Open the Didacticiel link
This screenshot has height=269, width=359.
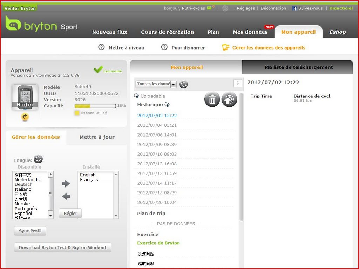pos(341,8)
